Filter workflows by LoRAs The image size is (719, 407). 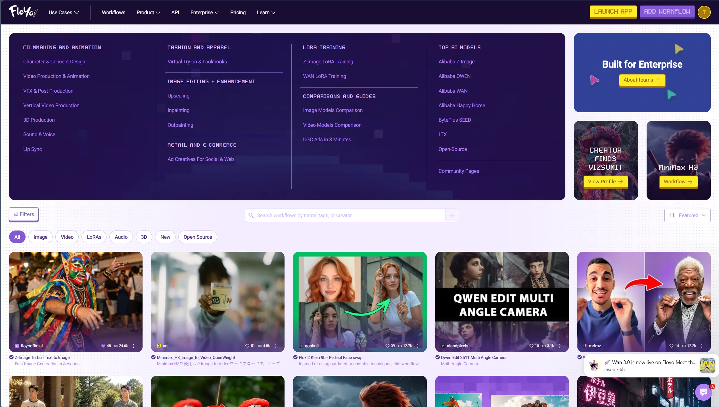[x=94, y=237]
